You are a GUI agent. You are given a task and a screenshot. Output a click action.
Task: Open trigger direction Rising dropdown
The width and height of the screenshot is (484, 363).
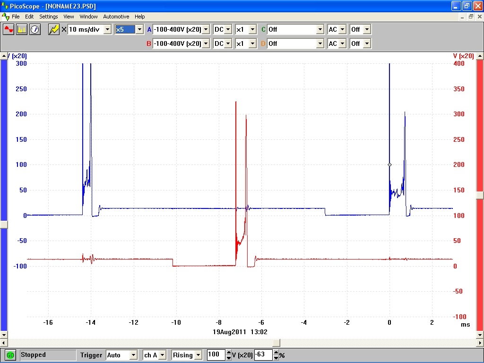pyautogui.click(x=198, y=355)
